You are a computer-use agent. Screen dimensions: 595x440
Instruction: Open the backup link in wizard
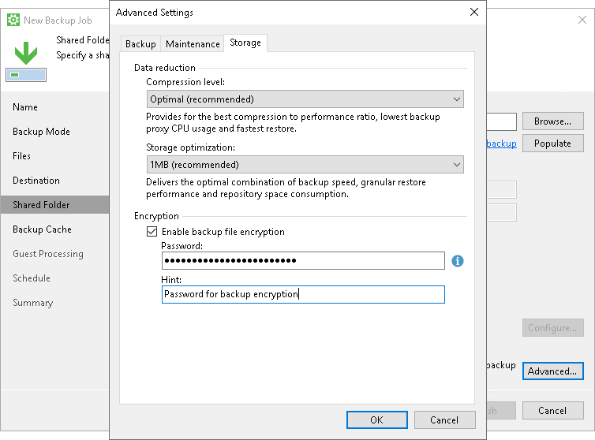[x=501, y=144]
